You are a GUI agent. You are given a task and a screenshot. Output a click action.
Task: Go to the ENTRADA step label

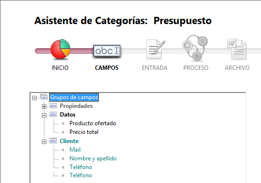[x=154, y=68]
